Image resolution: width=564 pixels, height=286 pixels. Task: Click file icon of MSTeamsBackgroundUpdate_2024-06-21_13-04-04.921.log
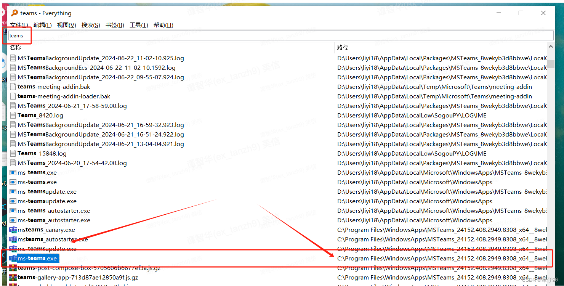13,144
